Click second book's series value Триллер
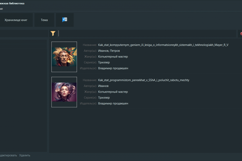The height and width of the screenshot is (161, 242). pos(104,98)
